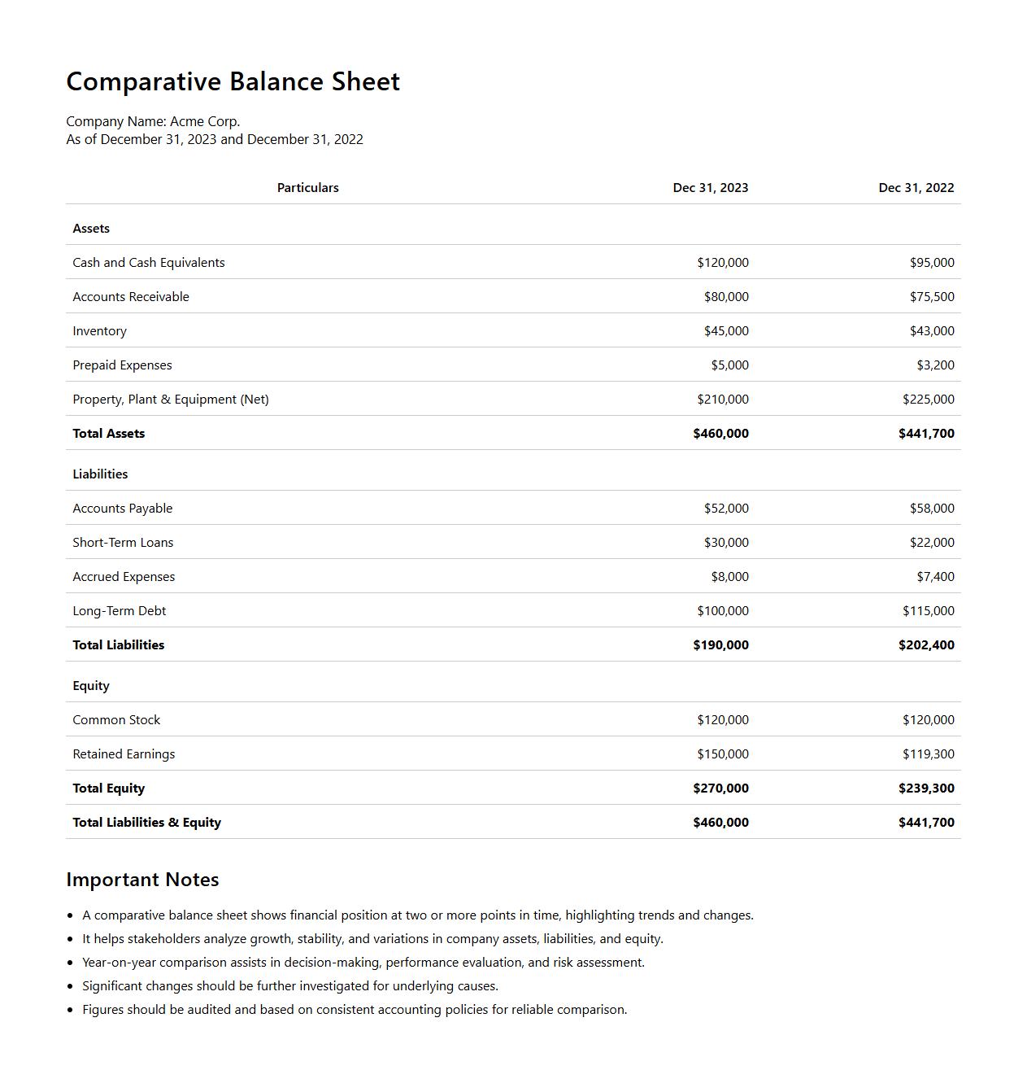Select the Particulars column header

pyautogui.click(x=307, y=188)
